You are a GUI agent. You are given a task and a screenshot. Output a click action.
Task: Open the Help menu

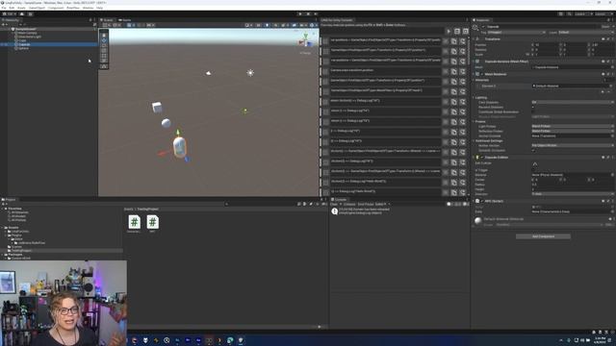(99, 8)
